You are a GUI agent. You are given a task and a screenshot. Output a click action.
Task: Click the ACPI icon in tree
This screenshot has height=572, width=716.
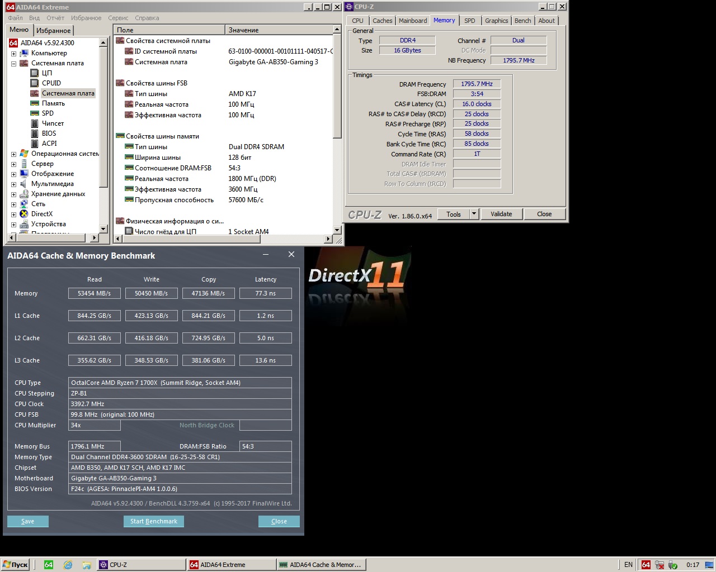[35, 144]
